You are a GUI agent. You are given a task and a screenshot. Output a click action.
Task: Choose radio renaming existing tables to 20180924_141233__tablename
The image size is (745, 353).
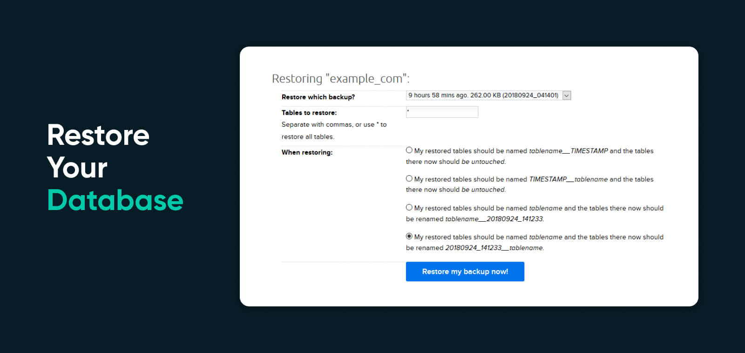(409, 237)
